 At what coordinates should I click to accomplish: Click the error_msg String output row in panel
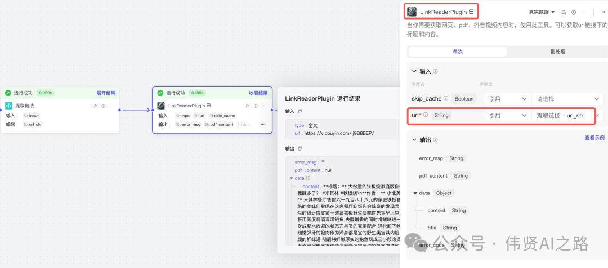[x=442, y=158]
